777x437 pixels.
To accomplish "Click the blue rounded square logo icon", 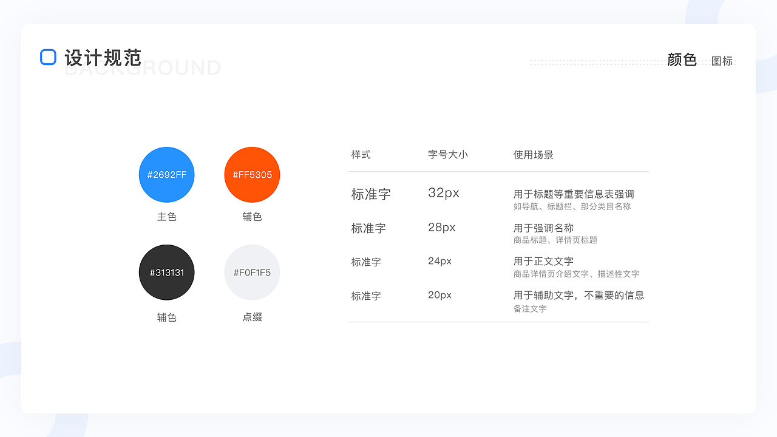I will [47, 57].
